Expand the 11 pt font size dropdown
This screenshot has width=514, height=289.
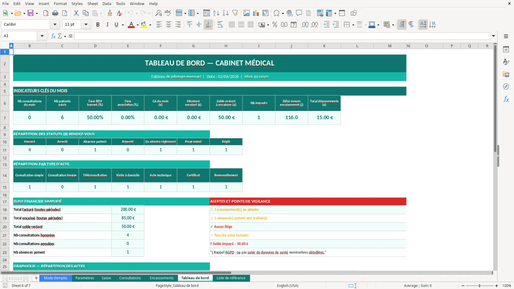click(86, 25)
